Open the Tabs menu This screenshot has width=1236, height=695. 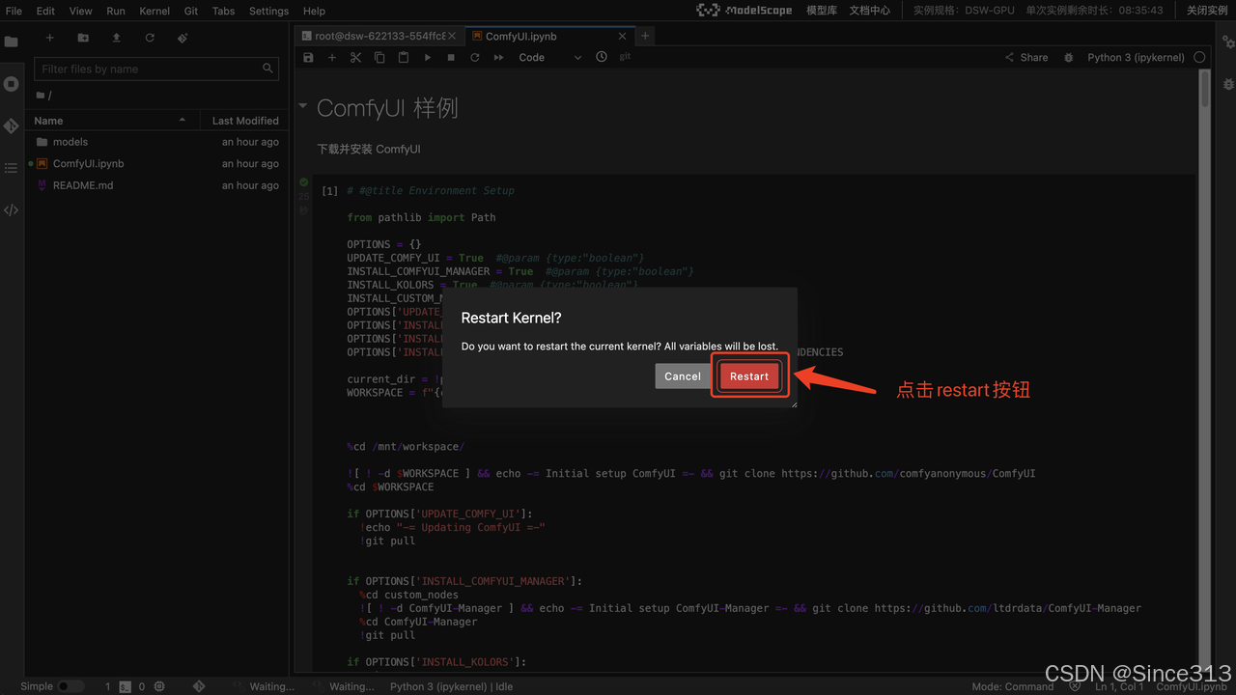point(223,11)
